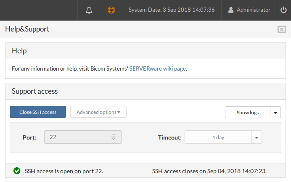
Task: Open the SERVERware wiki page link
Action: tap(158, 69)
